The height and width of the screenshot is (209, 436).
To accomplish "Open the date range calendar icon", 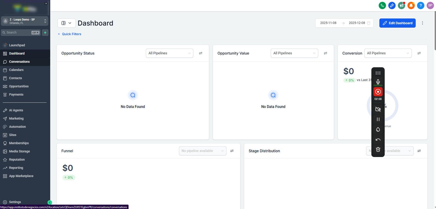I will pyautogui.click(x=369, y=23).
